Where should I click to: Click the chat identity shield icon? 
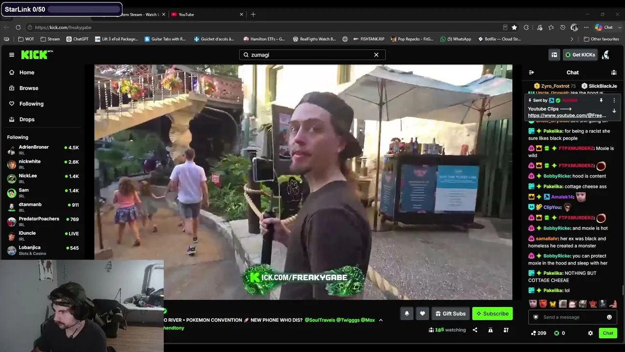[x=536, y=317]
